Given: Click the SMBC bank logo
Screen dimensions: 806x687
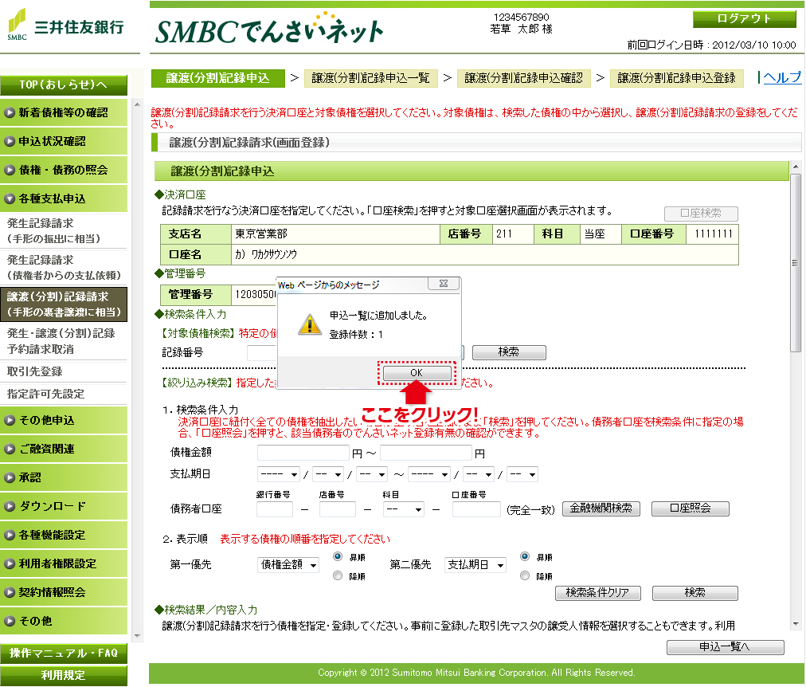Looking at the screenshot, I should click(65, 26).
